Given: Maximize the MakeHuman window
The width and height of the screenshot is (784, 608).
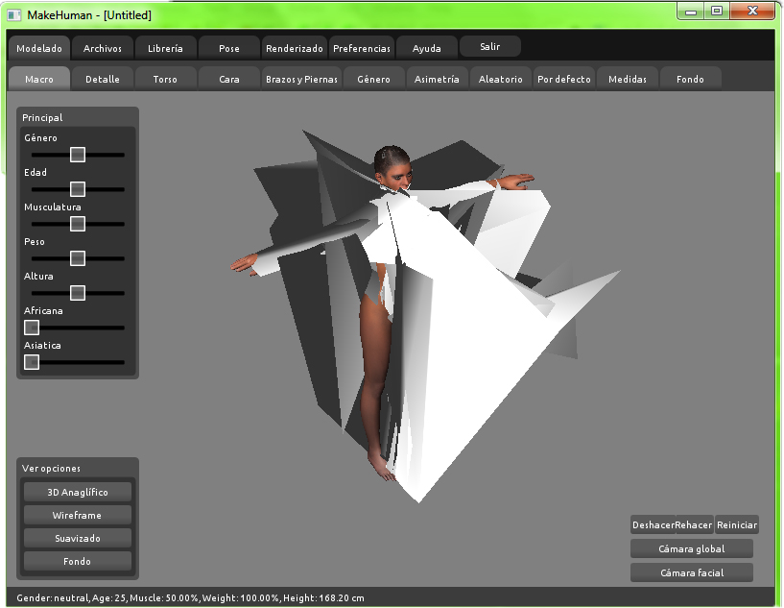Looking at the screenshot, I should tap(717, 12).
